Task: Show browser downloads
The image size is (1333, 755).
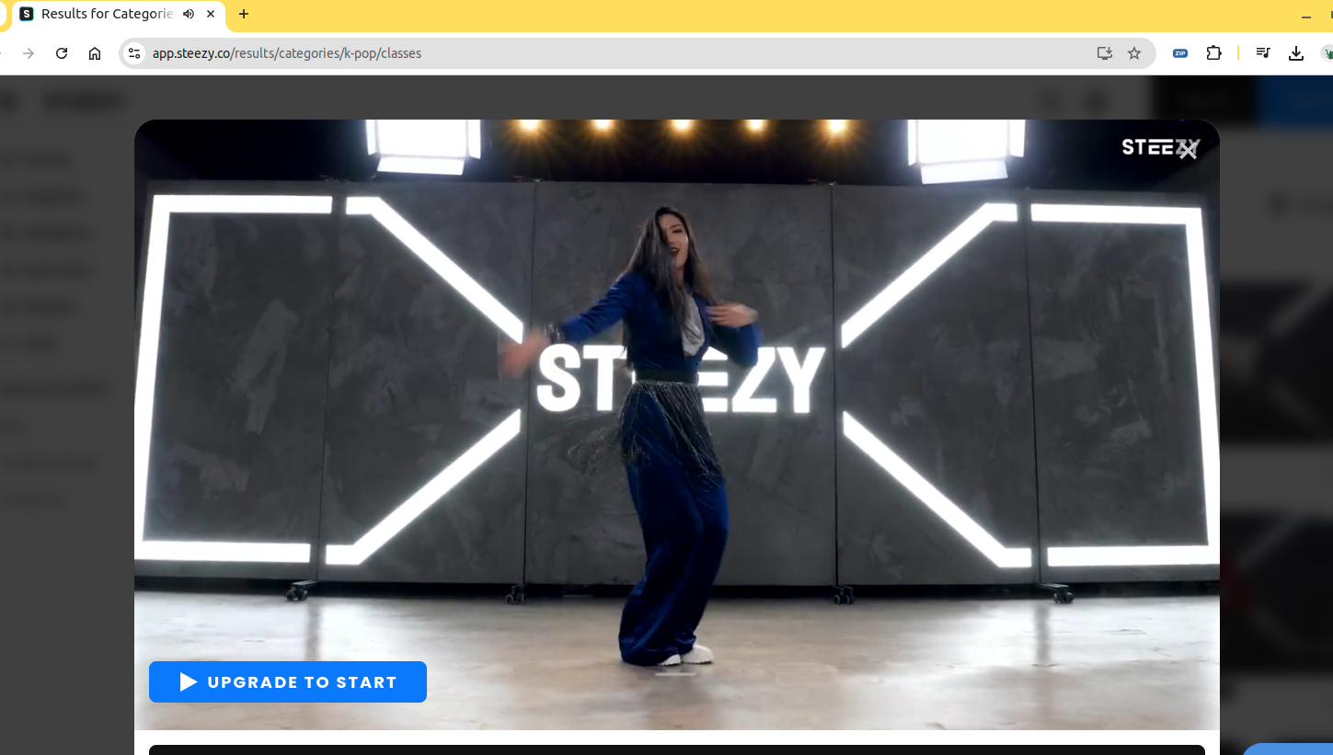Action: tap(1296, 53)
